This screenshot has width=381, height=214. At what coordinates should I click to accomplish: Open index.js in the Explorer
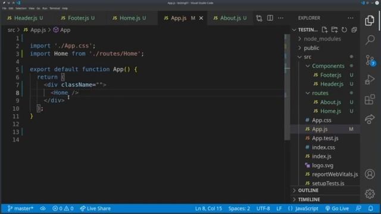[x=321, y=156]
